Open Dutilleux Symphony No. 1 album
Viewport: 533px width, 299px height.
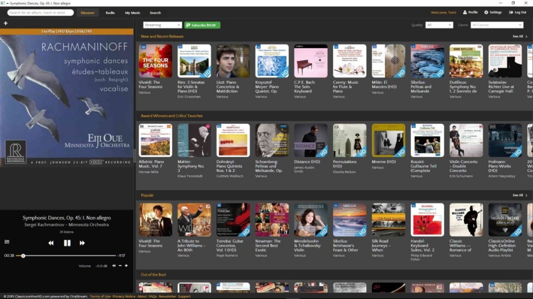(466, 61)
